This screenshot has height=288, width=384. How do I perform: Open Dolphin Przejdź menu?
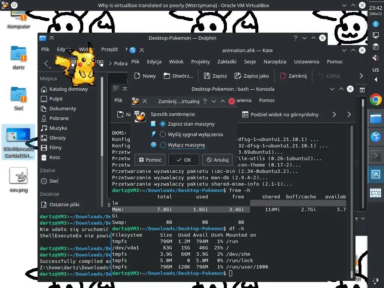(109, 49)
